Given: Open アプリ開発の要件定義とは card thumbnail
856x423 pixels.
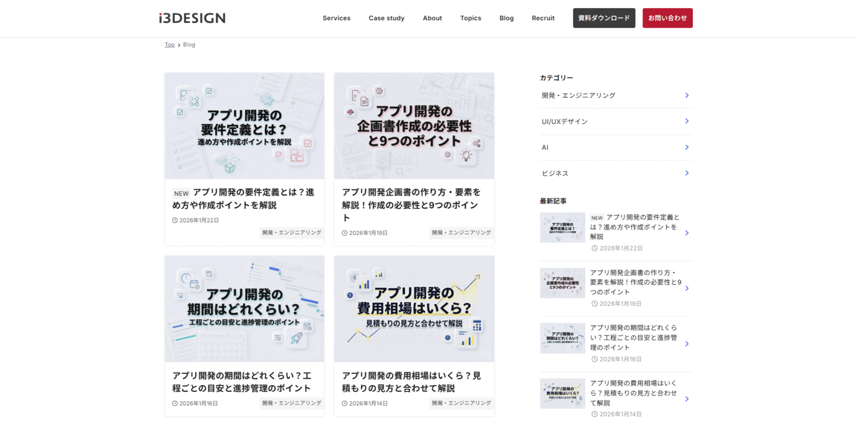Looking at the screenshot, I should click(244, 126).
